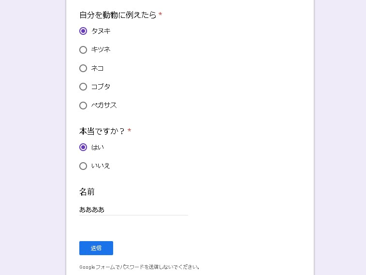The width and height of the screenshot is (366, 275).
Task: Select the はい radio button circle
Action: (x=83, y=147)
